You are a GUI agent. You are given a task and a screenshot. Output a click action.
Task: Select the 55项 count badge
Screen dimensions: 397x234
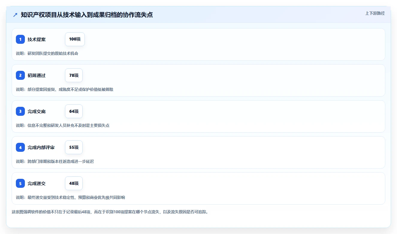point(74,147)
